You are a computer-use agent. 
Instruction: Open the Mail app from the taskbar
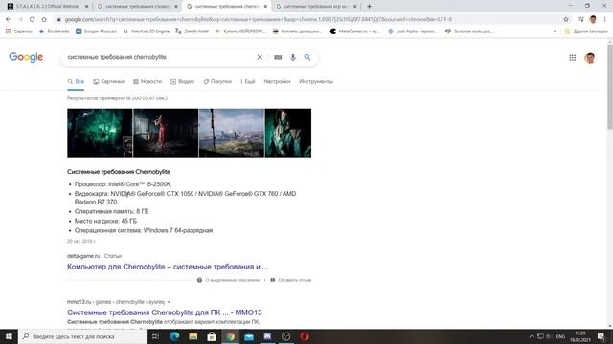click(249, 336)
